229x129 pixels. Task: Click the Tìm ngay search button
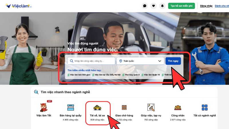point(173,61)
